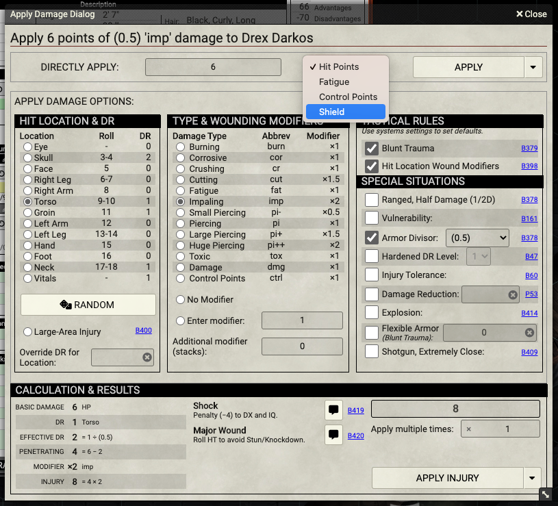The height and width of the screenshot is (506, 558).
Task: Click the dice icon on the RANDOM button
Action: pyautogui.click(x=65, y=305)
